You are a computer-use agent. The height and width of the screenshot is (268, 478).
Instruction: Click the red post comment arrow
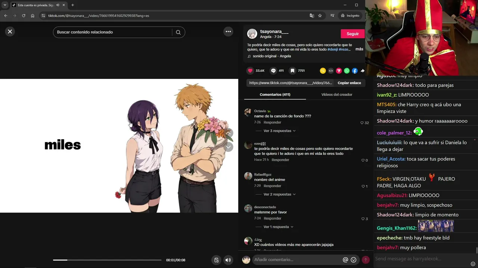[x=366, y=260]
